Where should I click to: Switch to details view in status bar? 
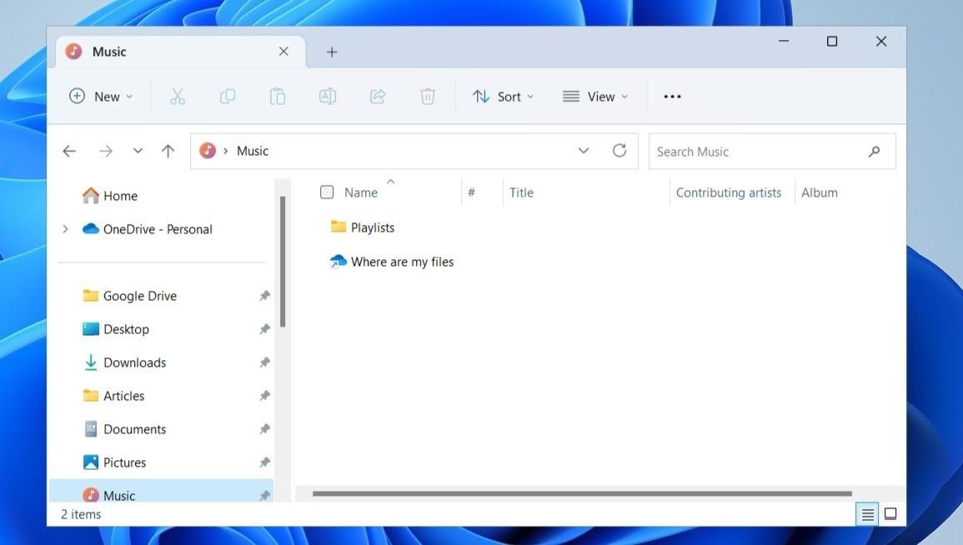click(867, 514)
